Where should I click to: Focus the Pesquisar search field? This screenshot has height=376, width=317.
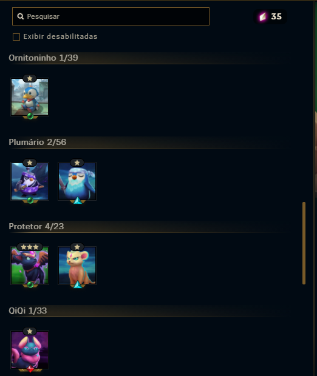pyautogui.click(x=111, y=16)
